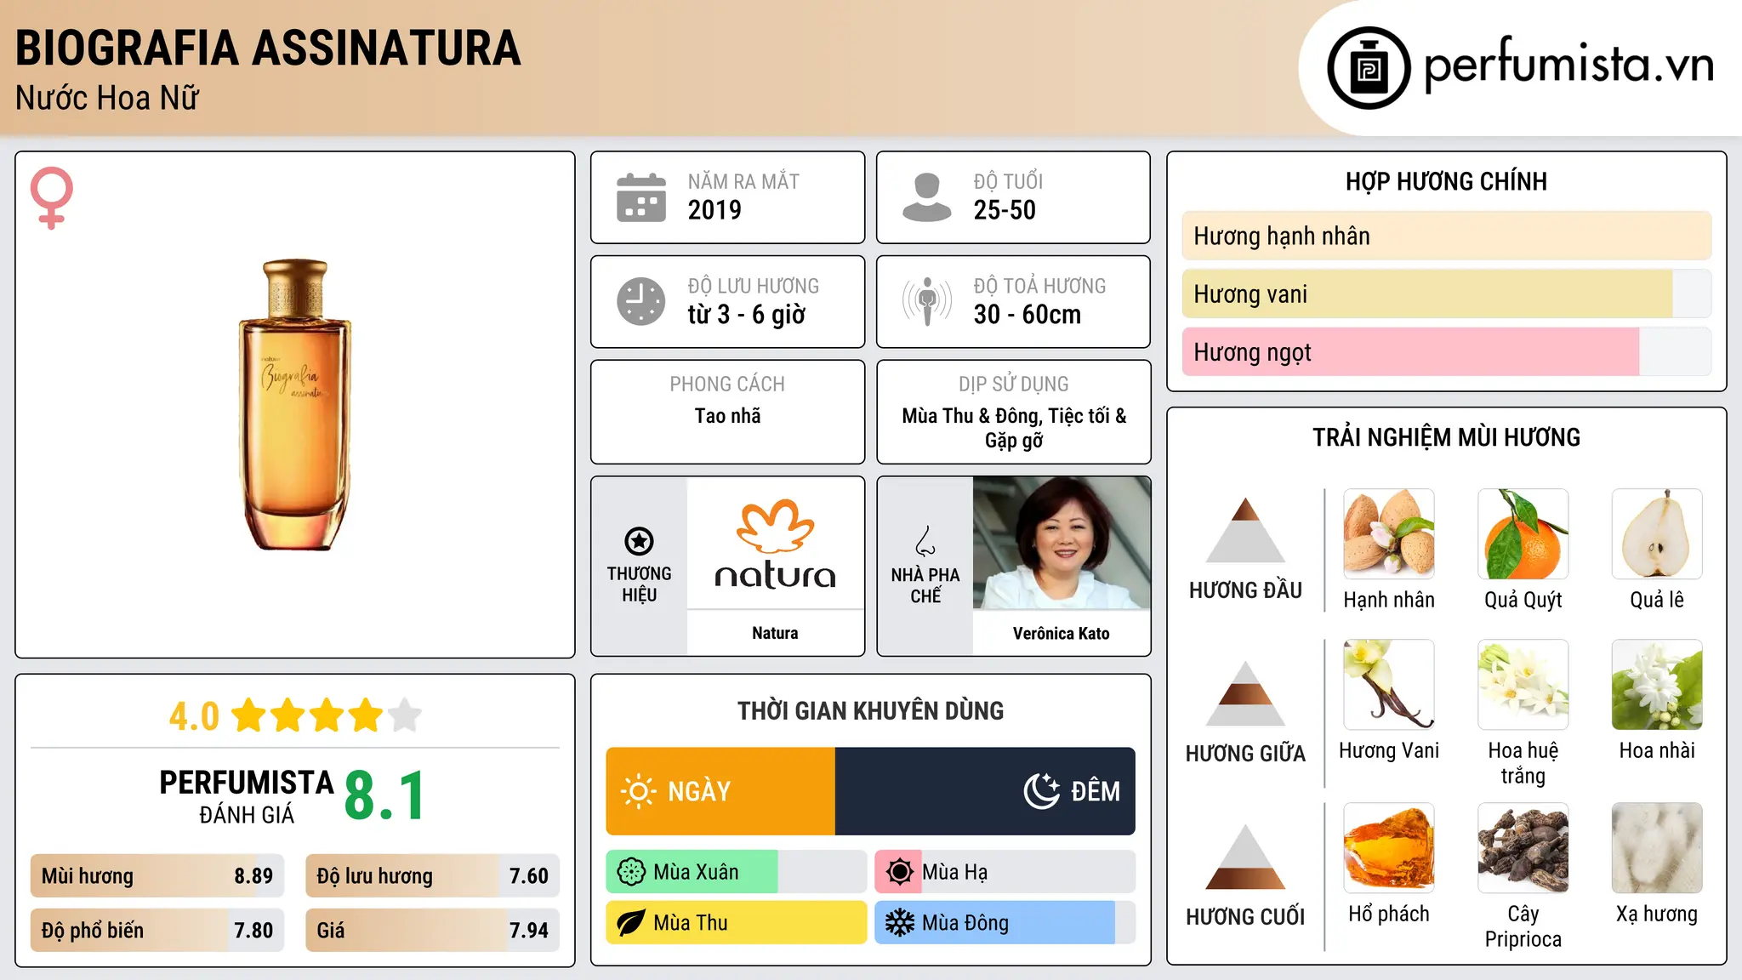Image resolution: width=1742 pixels, height=980 pixels.
Task: Click the moon icon in Đêm bar
Action: tap(1041, 791)
